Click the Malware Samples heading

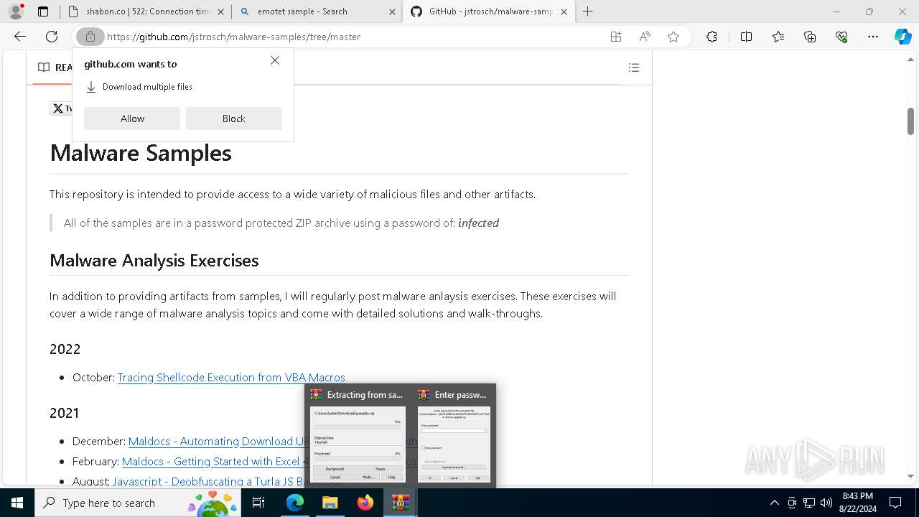141,153
